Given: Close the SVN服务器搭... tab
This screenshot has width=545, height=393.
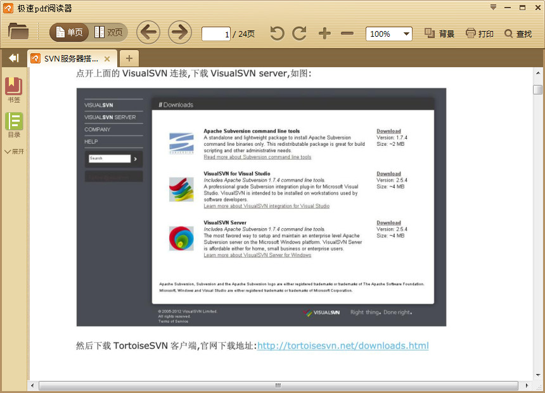Looking at the screenshot, I should (107, 59).
